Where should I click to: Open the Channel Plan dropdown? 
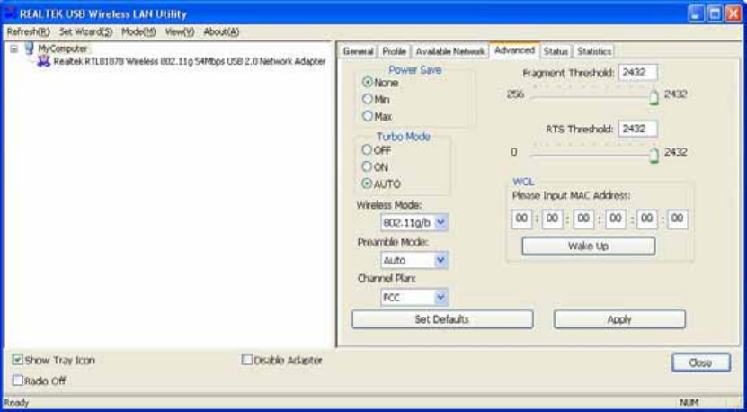point(440,298)
